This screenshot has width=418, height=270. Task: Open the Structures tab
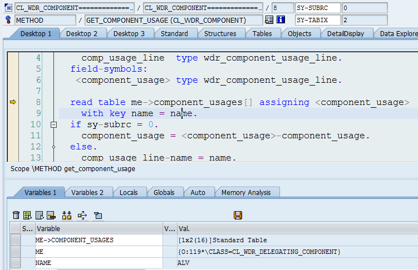220,34
